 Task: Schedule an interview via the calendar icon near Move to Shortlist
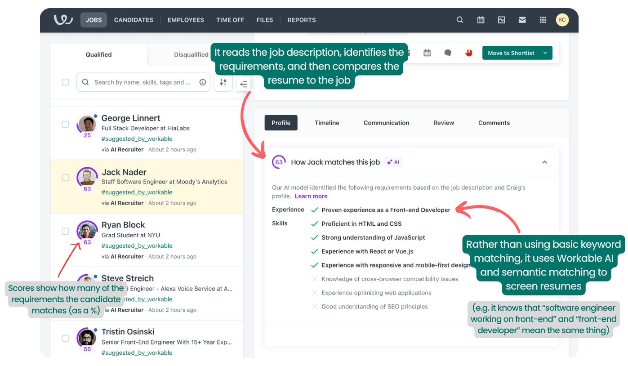point(427,53)
